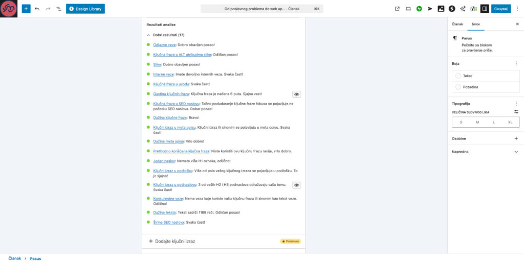This screenshot has height=263, width=524.
Task: Open the block inserter plus button
Action: [x=26, y=9]
